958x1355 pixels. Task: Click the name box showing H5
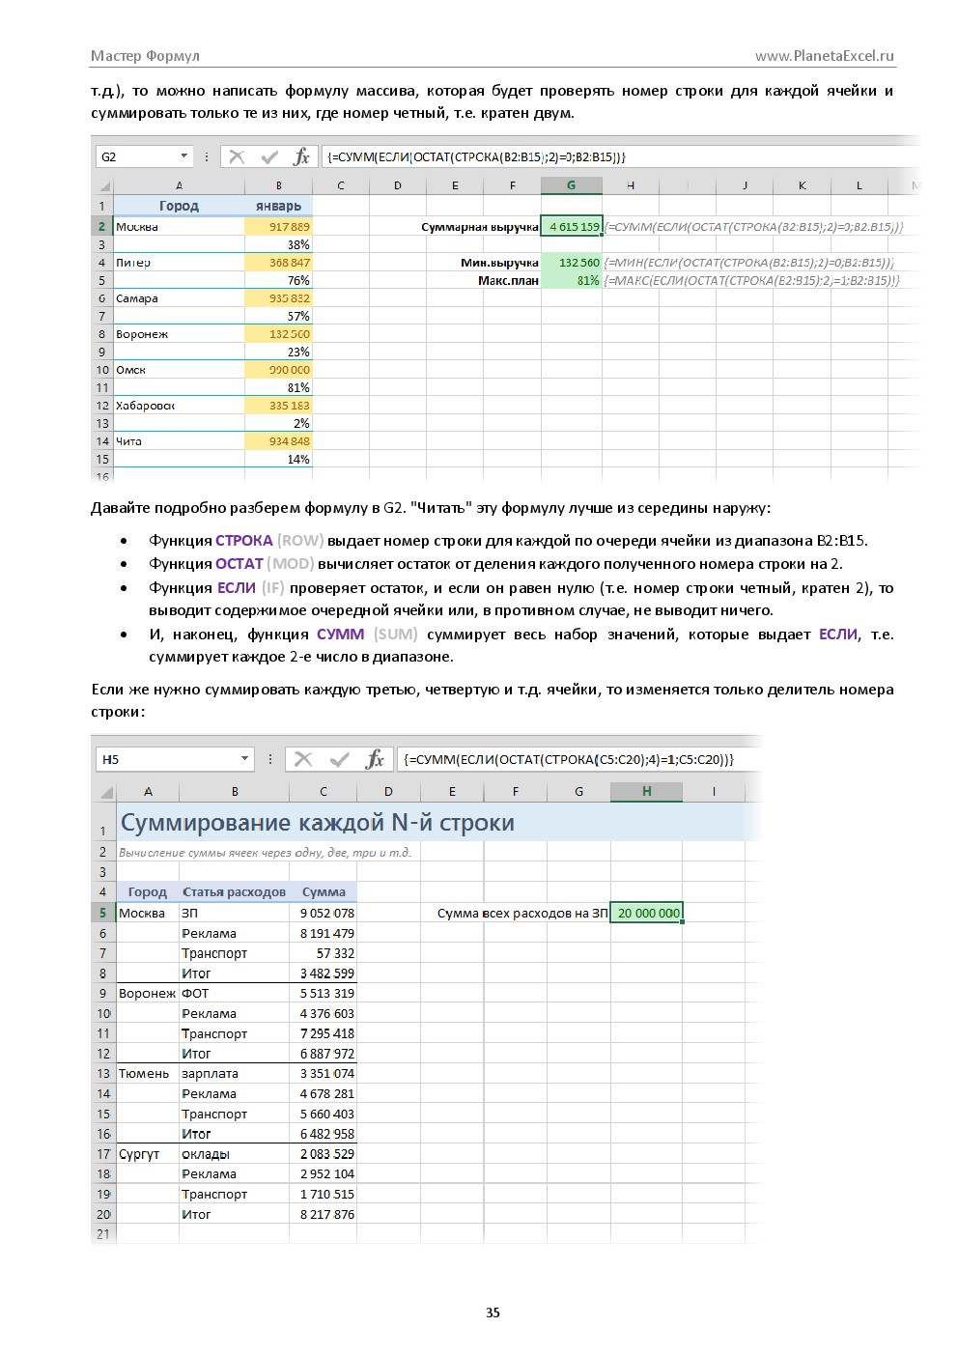click(x=175, y=759)
